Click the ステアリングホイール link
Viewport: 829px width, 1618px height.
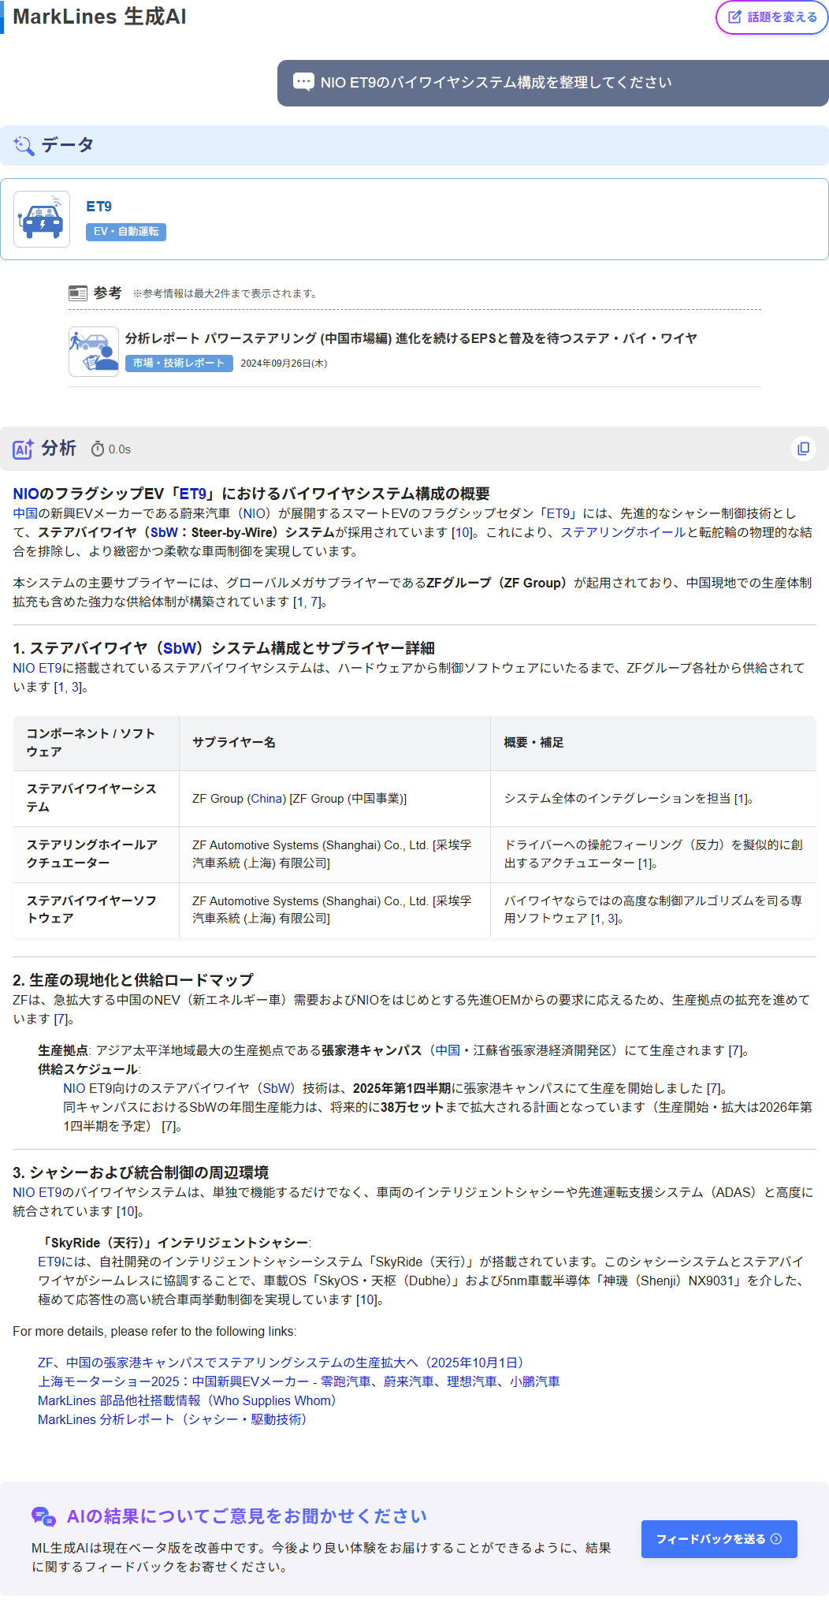click(623, 532)
